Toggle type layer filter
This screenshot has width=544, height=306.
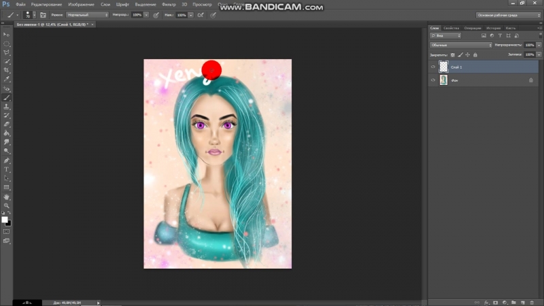500,36
